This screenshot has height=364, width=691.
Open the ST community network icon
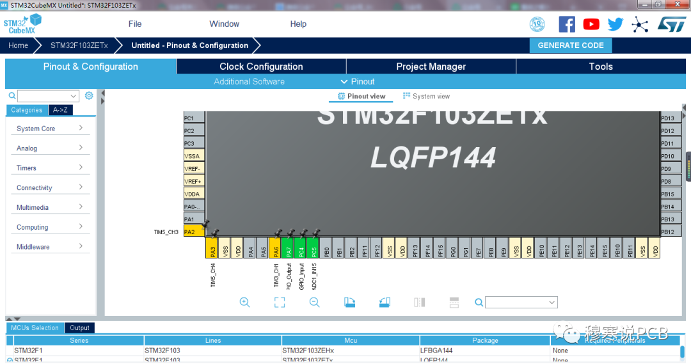point(639,25)
